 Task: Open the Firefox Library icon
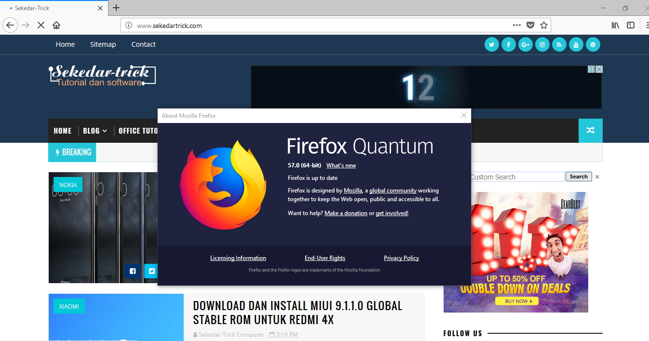click(615, 25)
